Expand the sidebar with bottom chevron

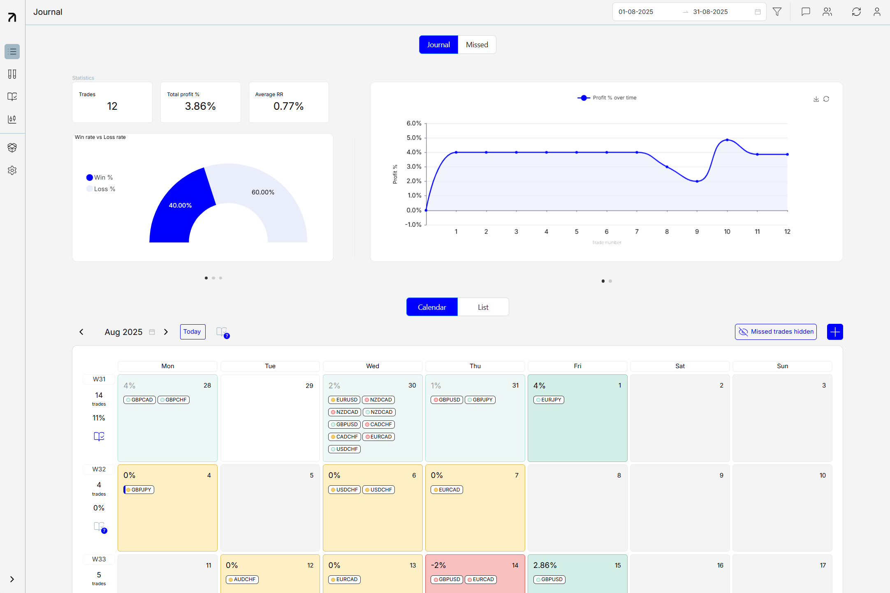(12, 579)
